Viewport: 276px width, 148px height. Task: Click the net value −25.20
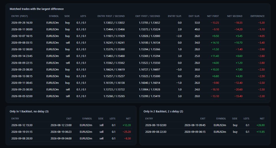click(126, 132)
